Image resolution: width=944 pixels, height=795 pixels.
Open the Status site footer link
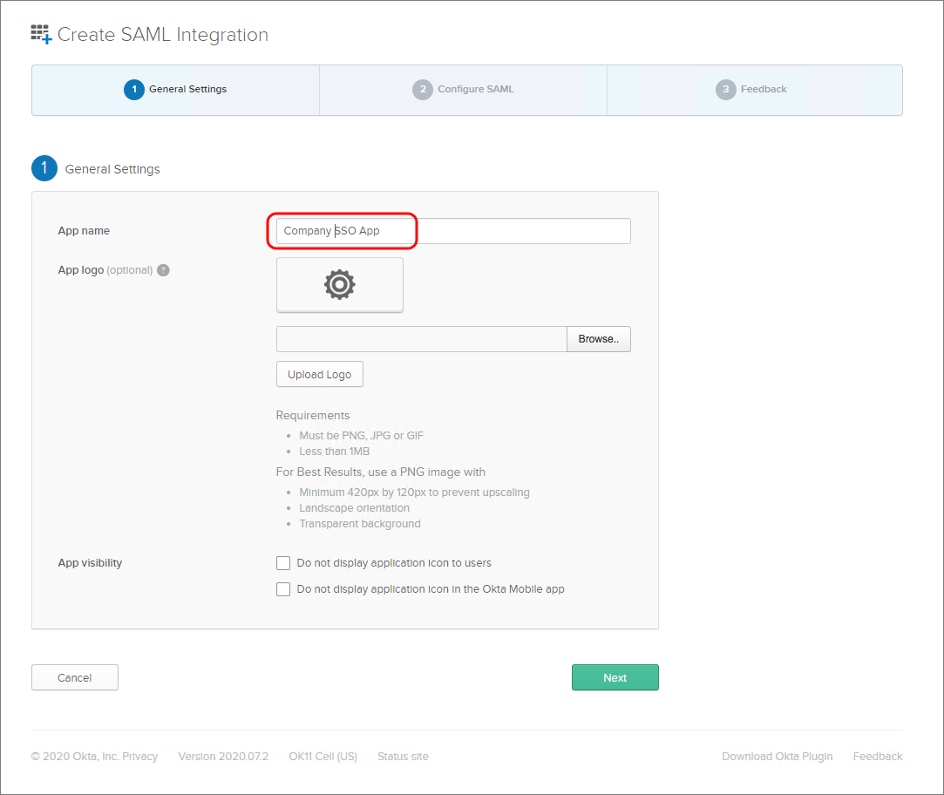pyautogui.click(x=403, y=756)
